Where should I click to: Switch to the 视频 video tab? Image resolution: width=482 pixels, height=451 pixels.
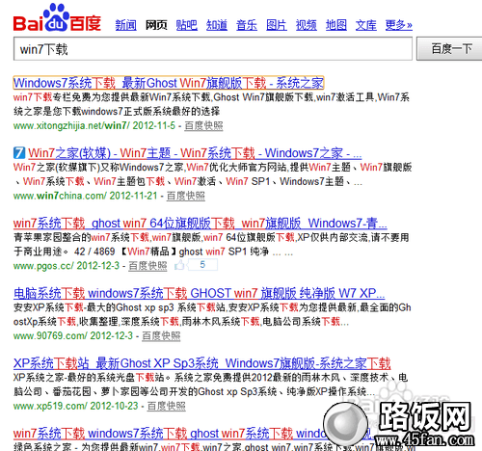click(x=307, y=25)
